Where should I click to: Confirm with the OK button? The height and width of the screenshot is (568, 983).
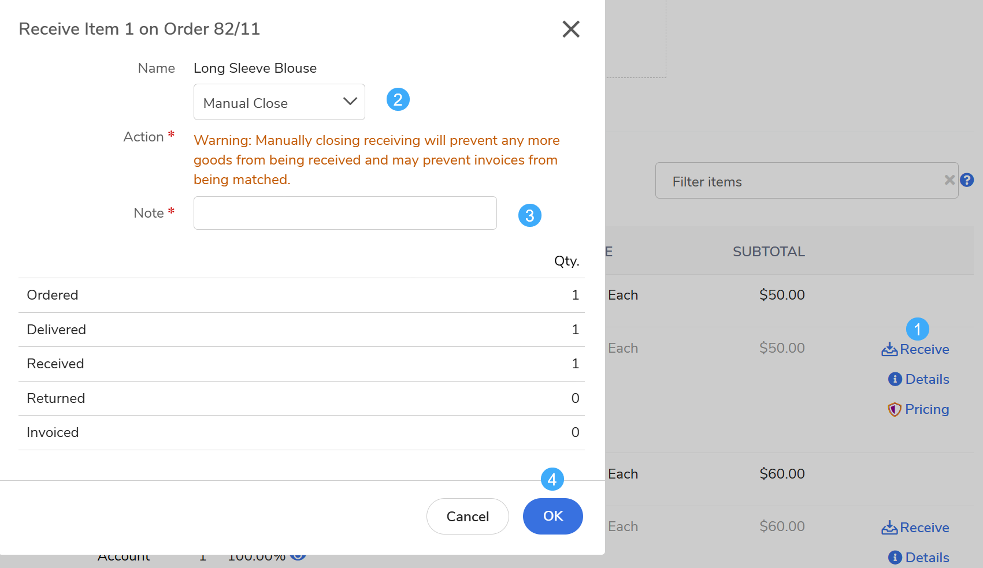pos(552,516)
